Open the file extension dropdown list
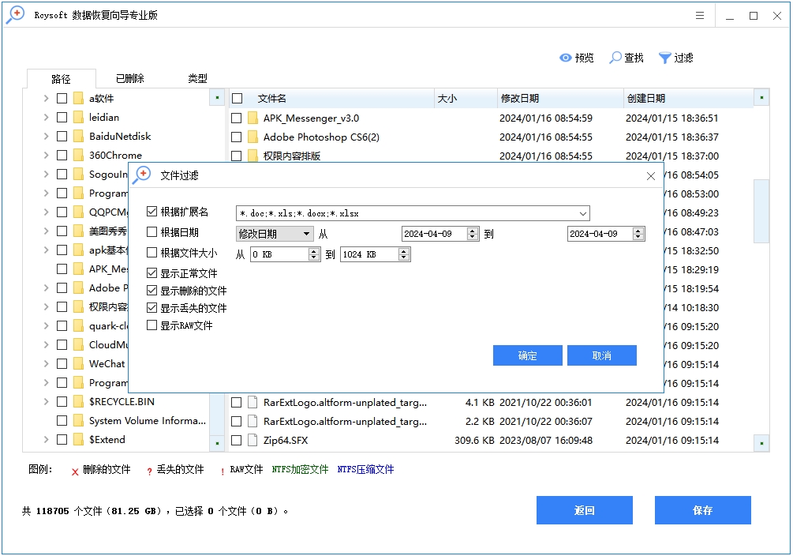This screenshot has height=556, width=793. [x=582, y=212]
